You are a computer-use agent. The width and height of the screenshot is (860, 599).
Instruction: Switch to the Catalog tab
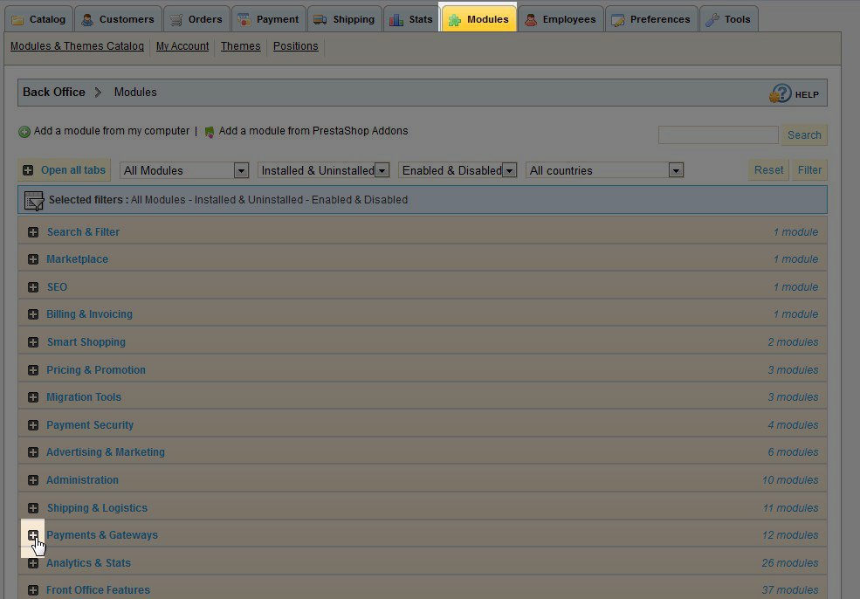[x=38, y=19]
